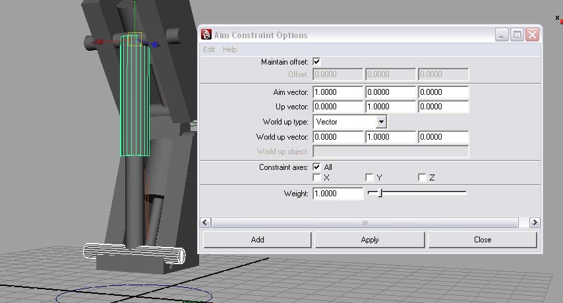
Task: Click the Maya icon in dialog title bar
Action: coord(206,34)
